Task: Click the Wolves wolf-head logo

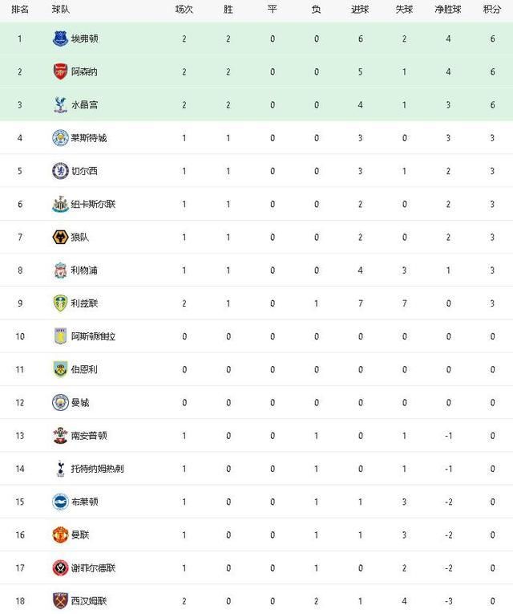Action: (60, 238)
